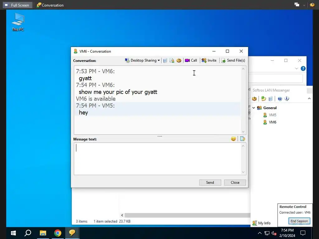Select the 'hey' message from VM5
This screenshot has height=239, width=319.
pos(83,113)
